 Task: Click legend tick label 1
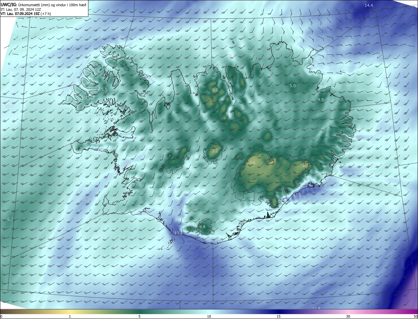[70, 316]
